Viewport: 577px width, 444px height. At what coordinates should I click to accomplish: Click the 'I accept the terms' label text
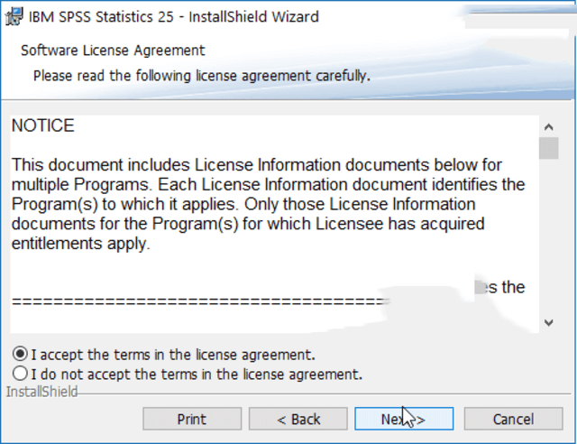tap(173, 355)
